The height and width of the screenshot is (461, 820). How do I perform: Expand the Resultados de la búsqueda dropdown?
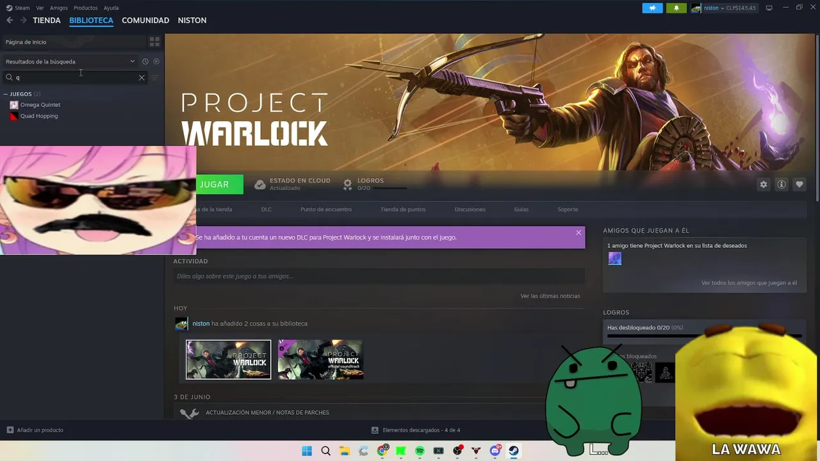(x=133, y=61)
